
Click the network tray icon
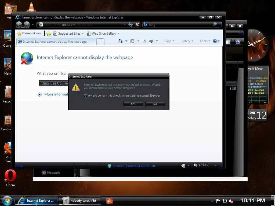[x=225, y=201]
